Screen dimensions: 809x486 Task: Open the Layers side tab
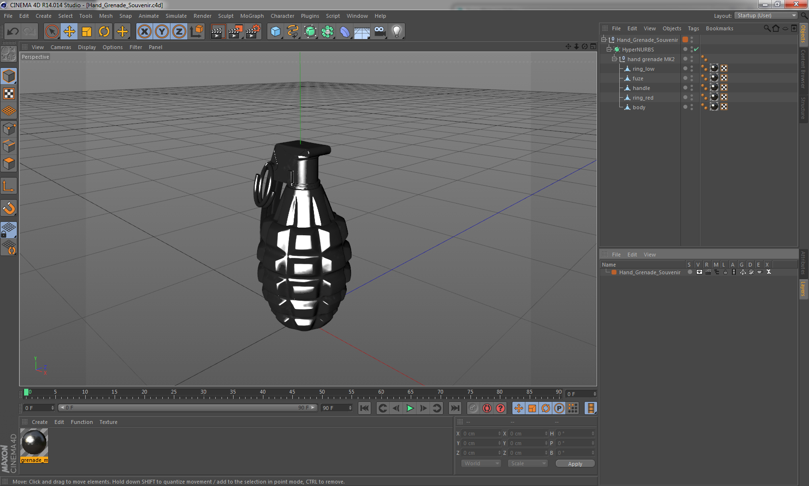[x=803, y=289]
